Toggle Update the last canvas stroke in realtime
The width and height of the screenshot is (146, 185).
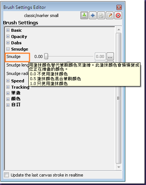pyautogui.click(x=6, y=175)
